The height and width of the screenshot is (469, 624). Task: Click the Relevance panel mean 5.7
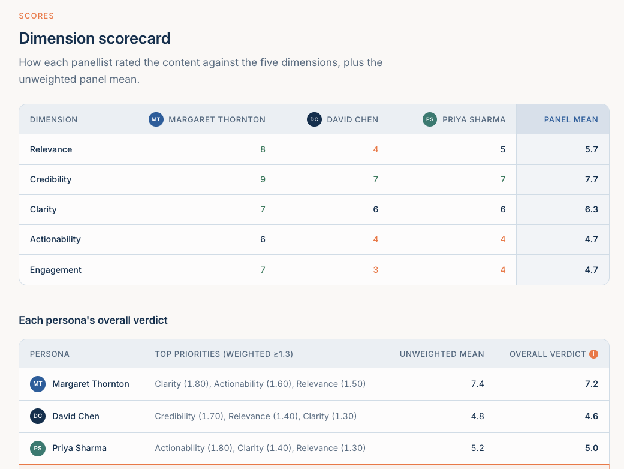point(592,149)
